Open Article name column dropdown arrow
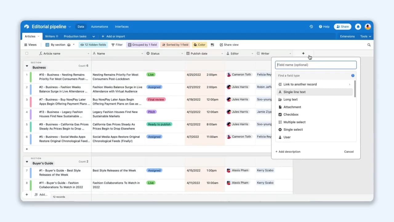Screen dimensions: 394x222 89,54
